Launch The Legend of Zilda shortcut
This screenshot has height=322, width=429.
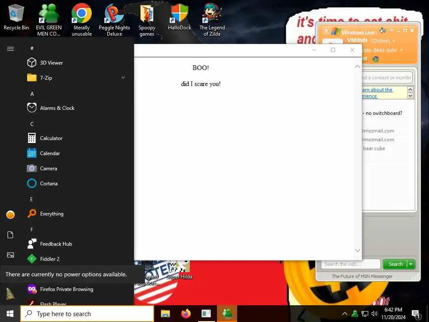pos(212,20)
